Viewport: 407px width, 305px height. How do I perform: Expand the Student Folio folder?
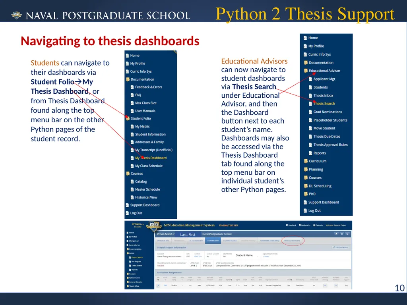pos(138,118)
